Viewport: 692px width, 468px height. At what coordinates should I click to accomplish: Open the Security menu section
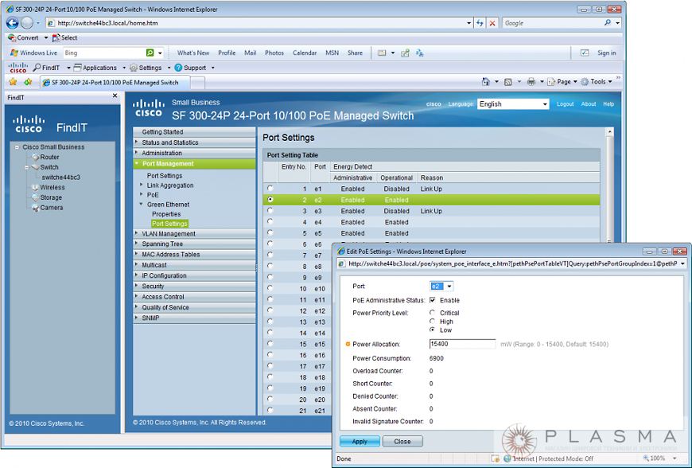194,286
